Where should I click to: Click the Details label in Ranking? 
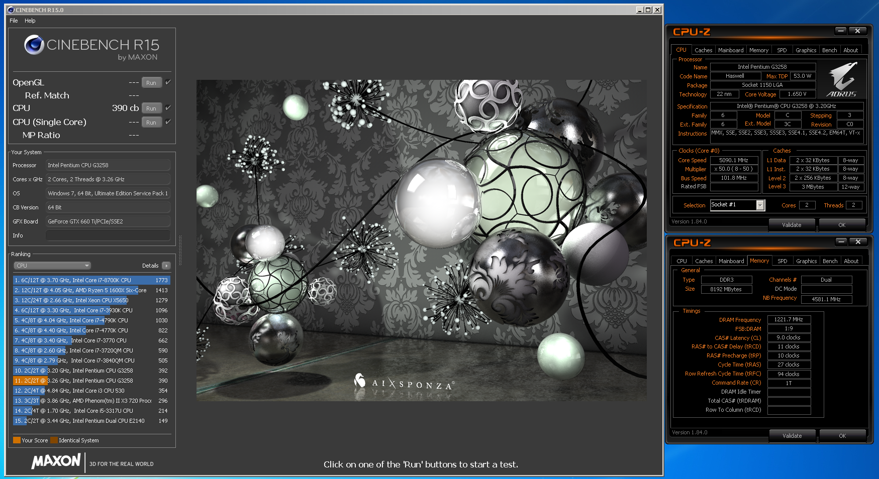150,266
